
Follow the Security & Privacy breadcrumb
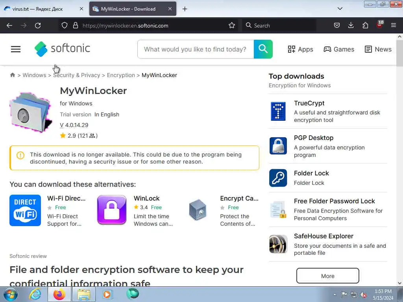(77, 75)
